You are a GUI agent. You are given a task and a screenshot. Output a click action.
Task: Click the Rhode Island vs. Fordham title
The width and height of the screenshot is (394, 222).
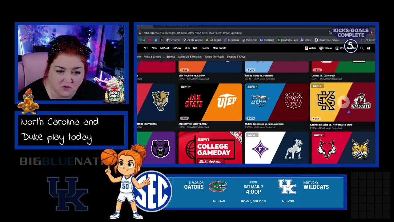click(259, 76)
